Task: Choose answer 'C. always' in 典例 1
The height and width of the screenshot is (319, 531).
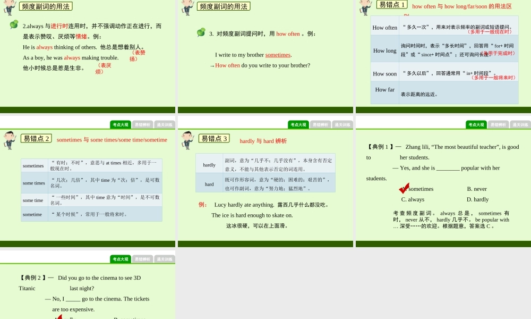Action: [x=413, y=200]
